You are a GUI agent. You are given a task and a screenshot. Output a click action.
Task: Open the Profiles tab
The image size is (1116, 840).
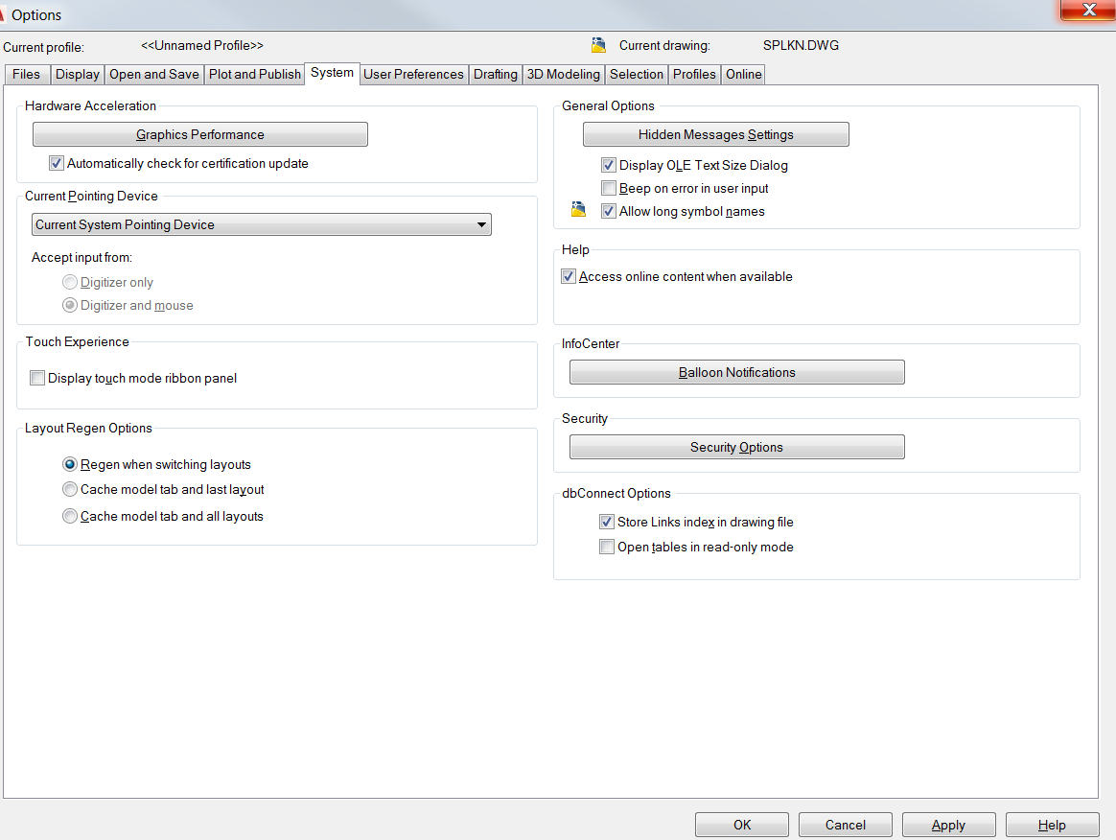[x=693, y=74]
